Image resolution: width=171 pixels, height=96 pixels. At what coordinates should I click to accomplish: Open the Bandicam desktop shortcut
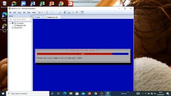click(x=71, y=3)
